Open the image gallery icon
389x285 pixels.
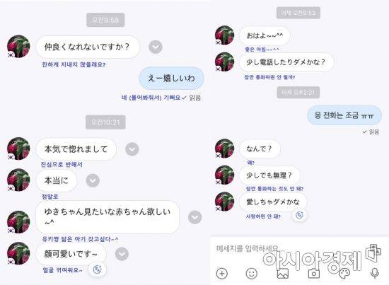pos(283,274)
